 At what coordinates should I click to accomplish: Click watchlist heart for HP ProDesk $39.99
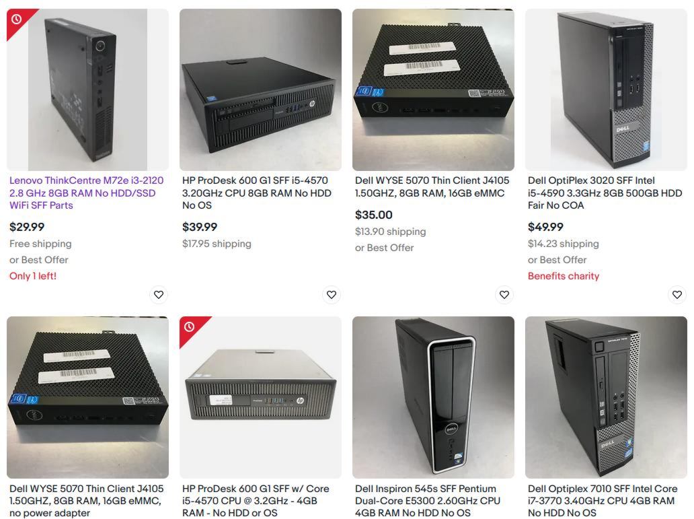tap(332, 295)
